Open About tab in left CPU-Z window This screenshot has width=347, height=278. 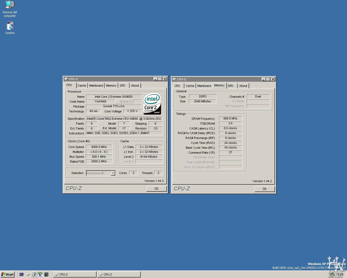coord(135,86)
